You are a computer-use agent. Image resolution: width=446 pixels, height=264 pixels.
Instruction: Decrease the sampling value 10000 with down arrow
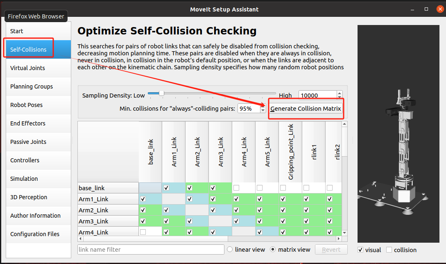(340, 97)
